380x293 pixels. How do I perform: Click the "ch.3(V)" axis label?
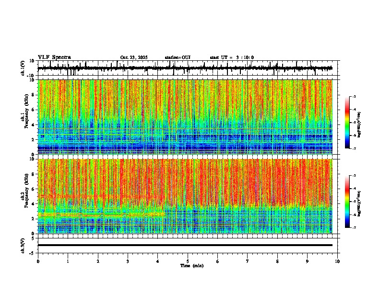click(x=23, y=246)
